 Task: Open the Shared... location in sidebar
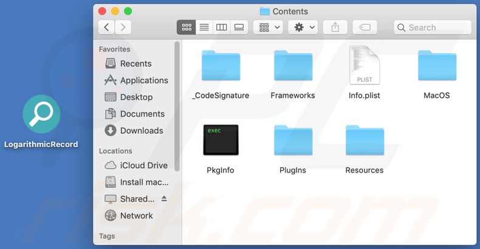pyautogui.click(x=130, y=199)
